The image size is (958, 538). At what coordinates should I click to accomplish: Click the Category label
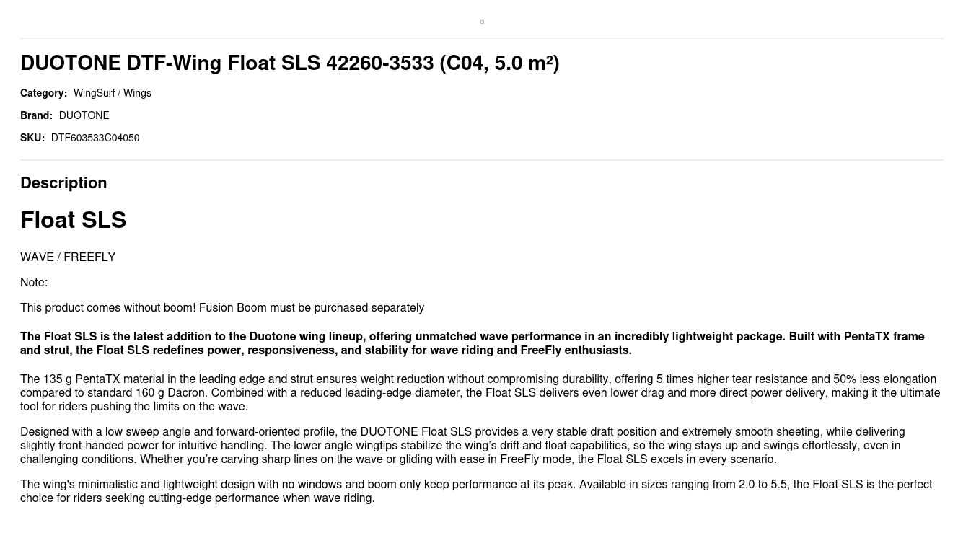coord(43,93)
